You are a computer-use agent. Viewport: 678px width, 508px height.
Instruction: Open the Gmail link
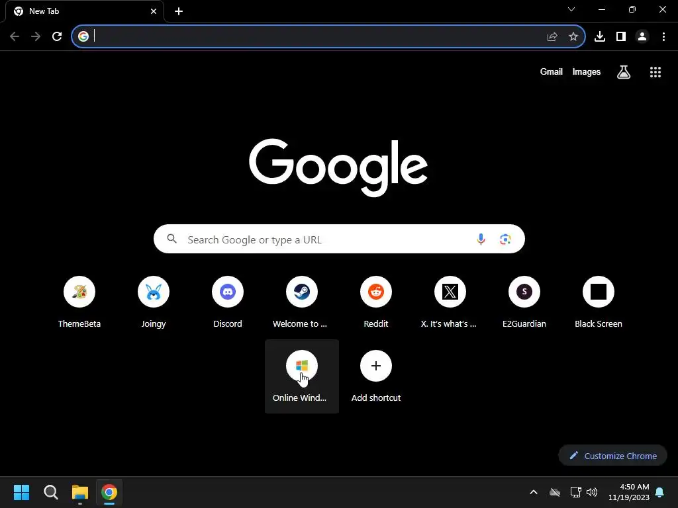(x=551, y=71)
